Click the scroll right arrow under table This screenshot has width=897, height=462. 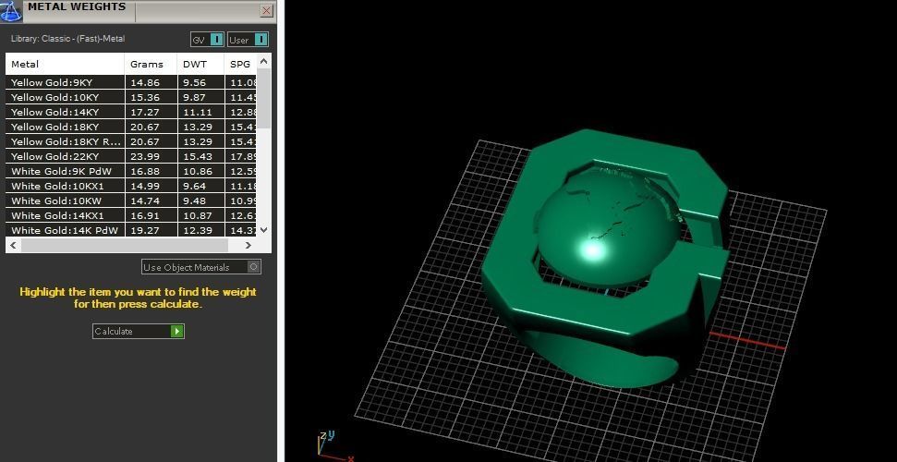tap(248, 245)
